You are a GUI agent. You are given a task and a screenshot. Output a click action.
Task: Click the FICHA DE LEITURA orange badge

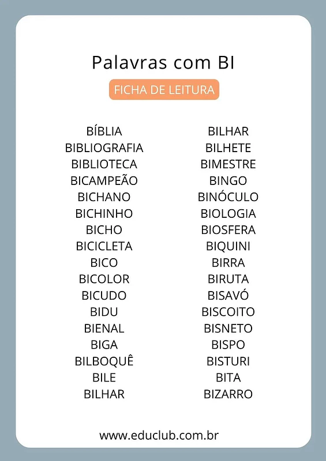point(164,89)
